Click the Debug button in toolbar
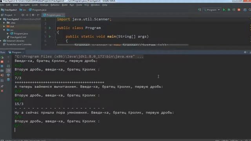This screenshot has width=251, height=141. 229,10
